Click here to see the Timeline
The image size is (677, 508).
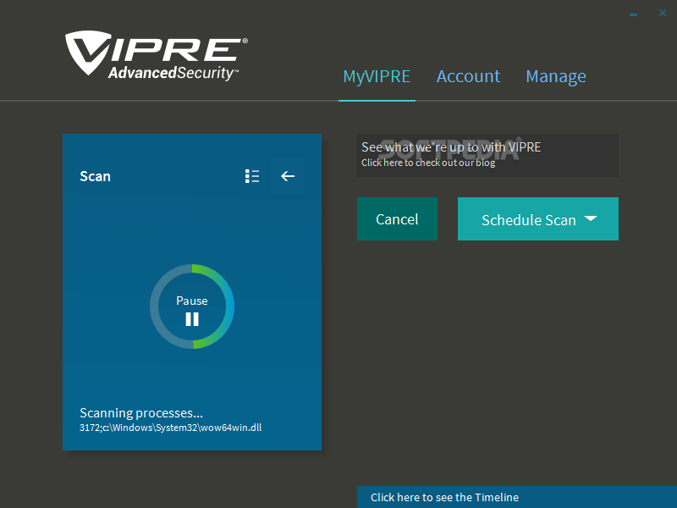pos(517,497)
